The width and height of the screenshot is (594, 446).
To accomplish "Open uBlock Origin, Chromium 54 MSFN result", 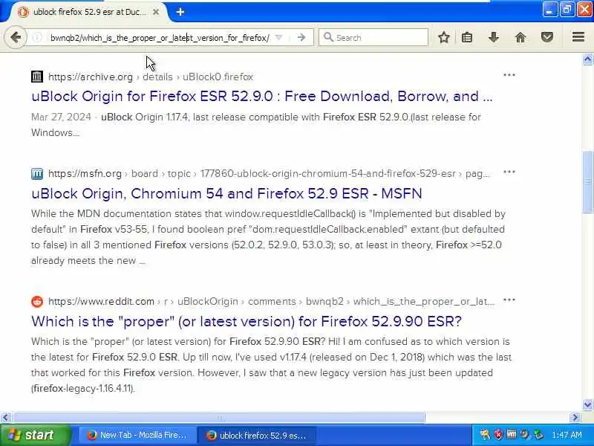I will pyautogui.click(x=226, y=193).
